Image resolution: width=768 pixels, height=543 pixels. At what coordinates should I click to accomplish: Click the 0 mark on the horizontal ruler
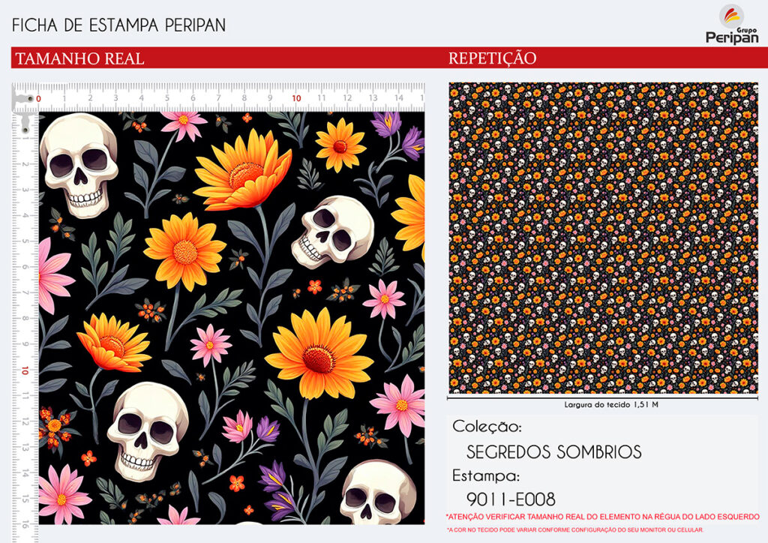tap(39, 99)
